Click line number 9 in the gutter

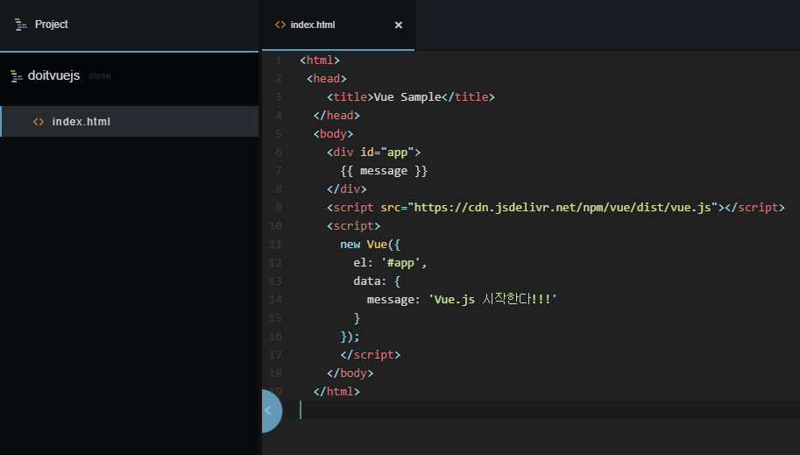click(x=278, y=207)
